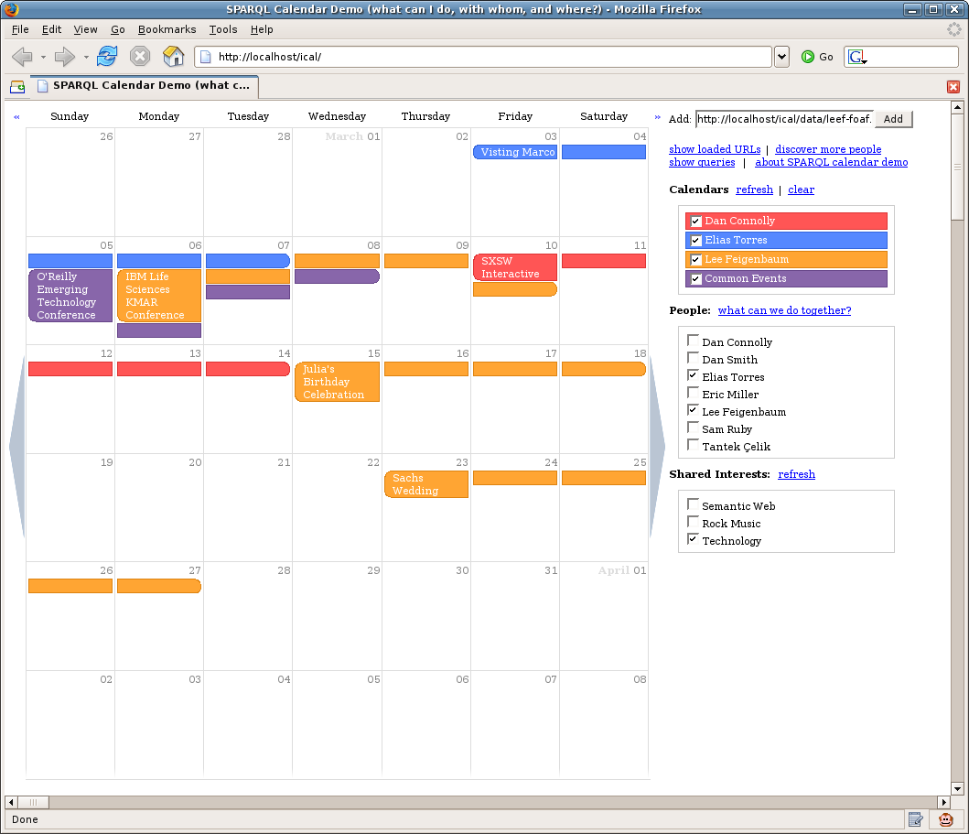Open the Bookmarks menu
The width and height of the screenshot is (969, 834).
tap(167, 29)
